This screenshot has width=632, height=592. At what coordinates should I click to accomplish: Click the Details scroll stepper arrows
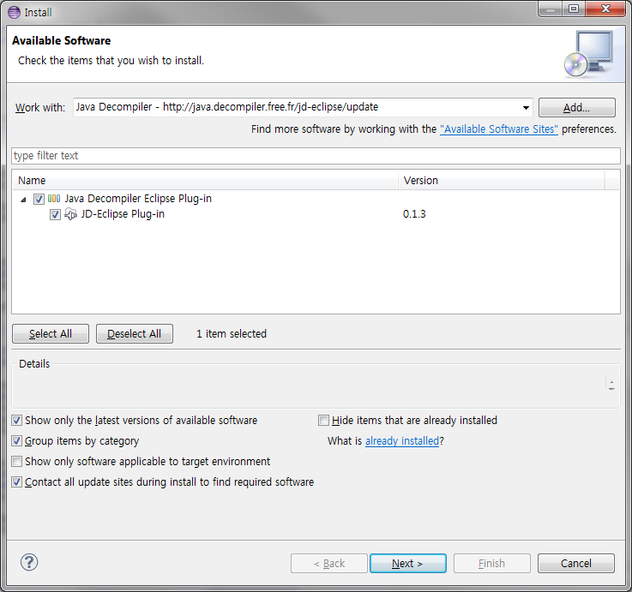(x=611, y=385)
